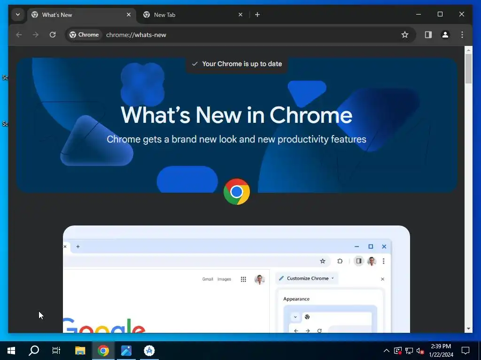The image size is (481, 360).
Task: Click the Your Chrome is up to date badge
Action: [x=237, y=64]
